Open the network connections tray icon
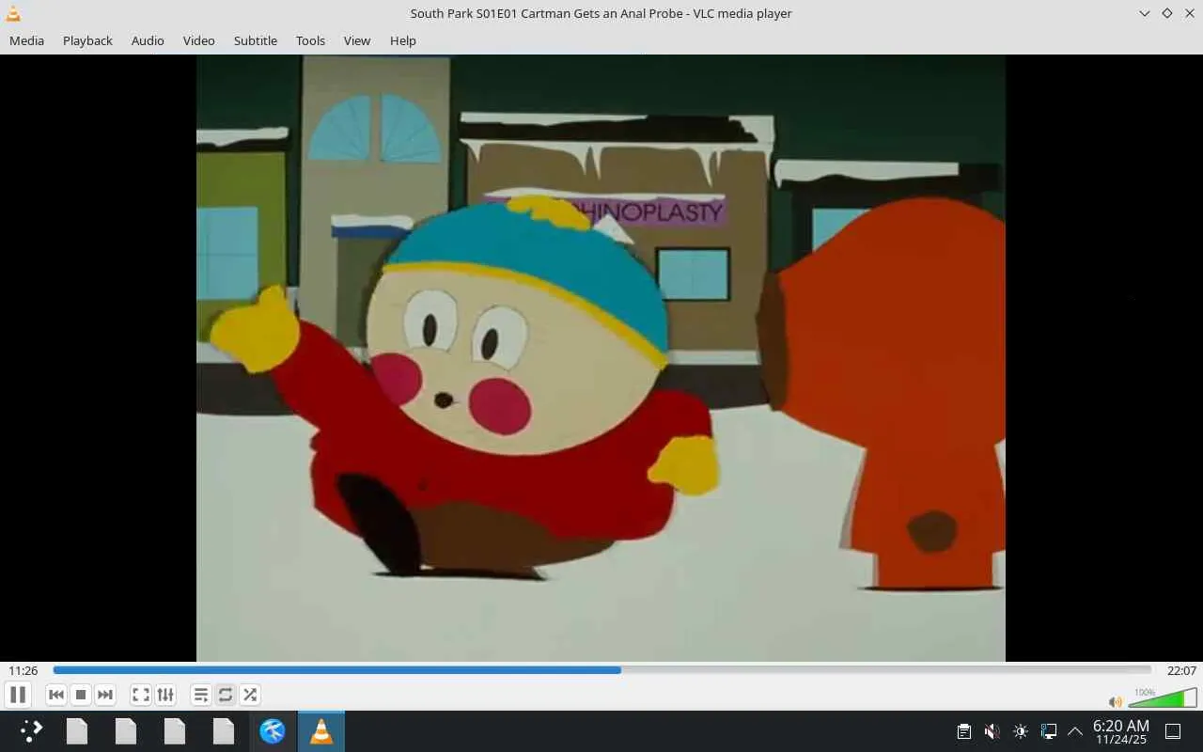This screenshot has width=1203, height=752. tap(1049, 731)
